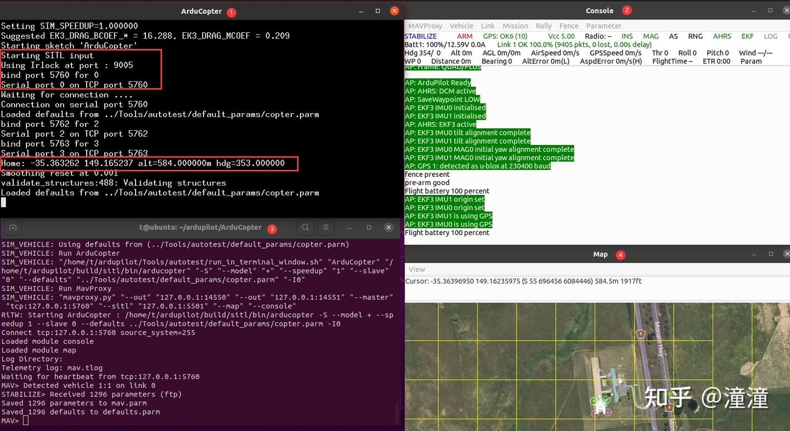790x431 pixels.
Task: Click the AHRS status indicator
Action: point(722,36)
